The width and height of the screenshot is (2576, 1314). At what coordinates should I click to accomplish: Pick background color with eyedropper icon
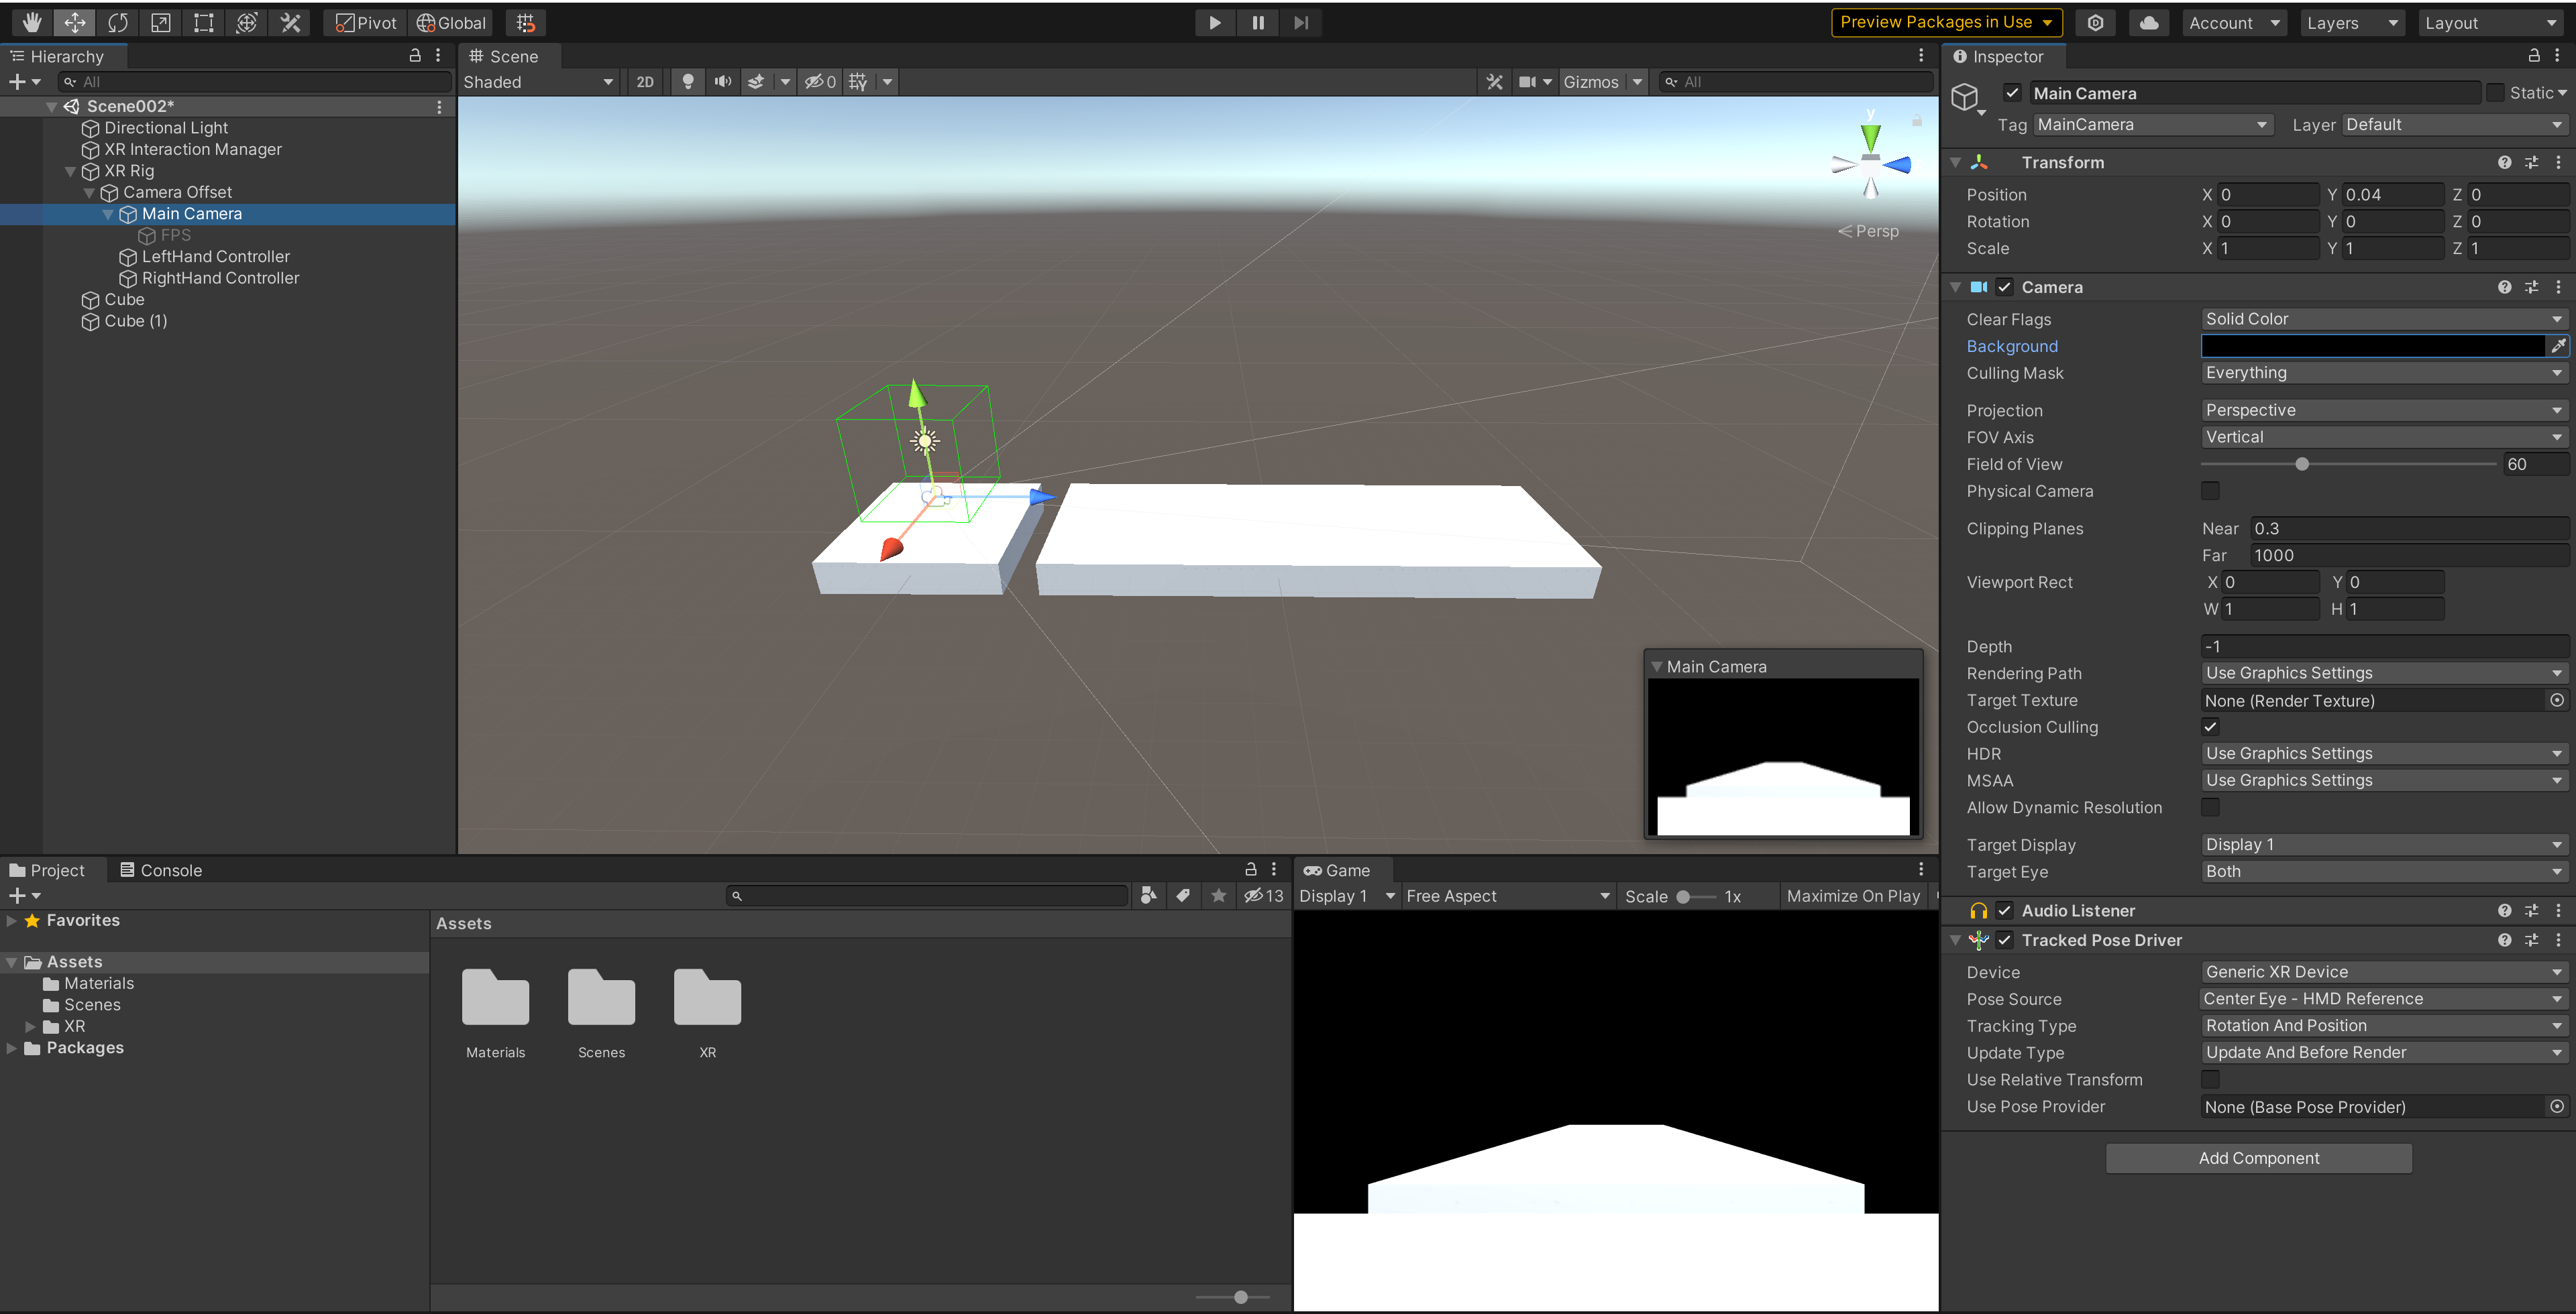(x=2557, y=346)
